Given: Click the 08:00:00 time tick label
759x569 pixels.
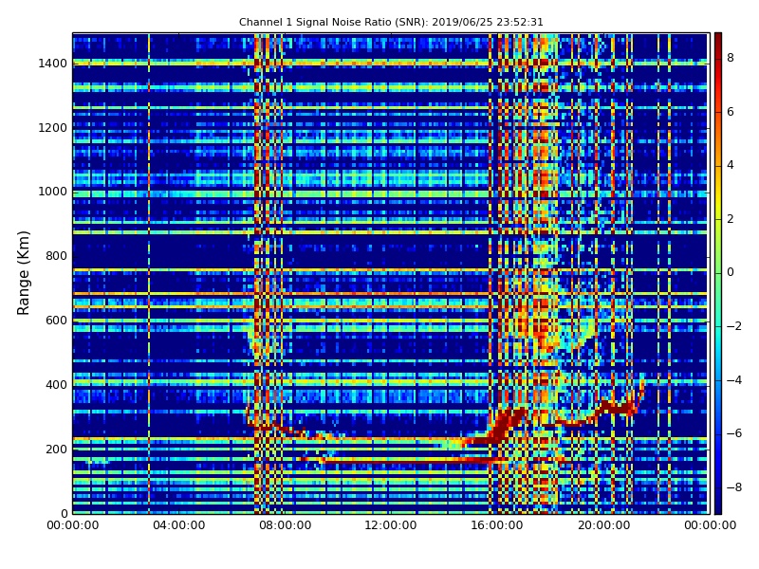Looking at the screenshot, I should [286, 525].
